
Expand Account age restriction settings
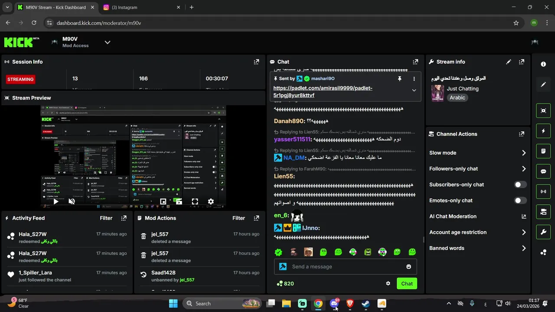(x=524, y=232)
